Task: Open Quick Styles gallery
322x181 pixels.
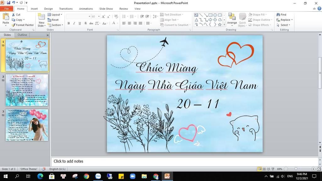Action: (242, 20)
